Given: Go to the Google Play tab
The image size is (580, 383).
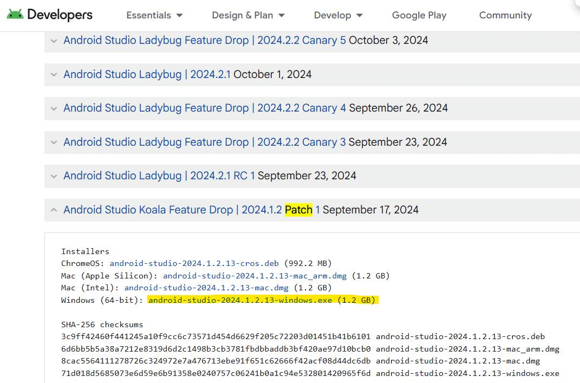Looking at the screenshot, I should pos(419,15).
